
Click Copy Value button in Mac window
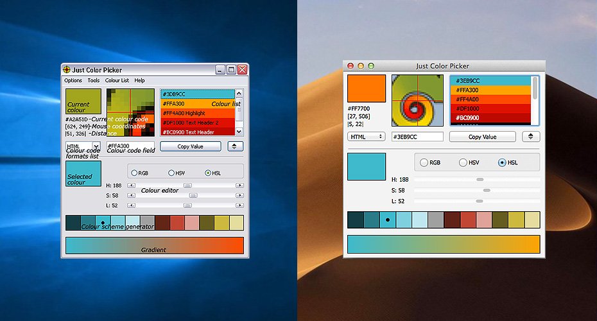pos(482,137)
